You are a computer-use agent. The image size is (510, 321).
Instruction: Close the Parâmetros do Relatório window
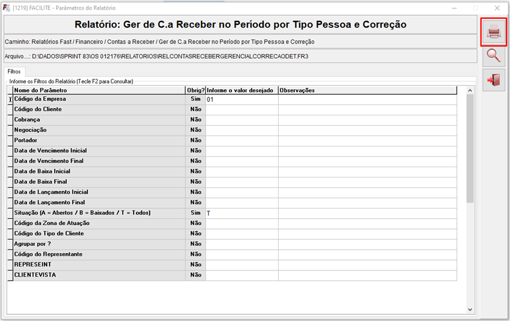(497, 8)
